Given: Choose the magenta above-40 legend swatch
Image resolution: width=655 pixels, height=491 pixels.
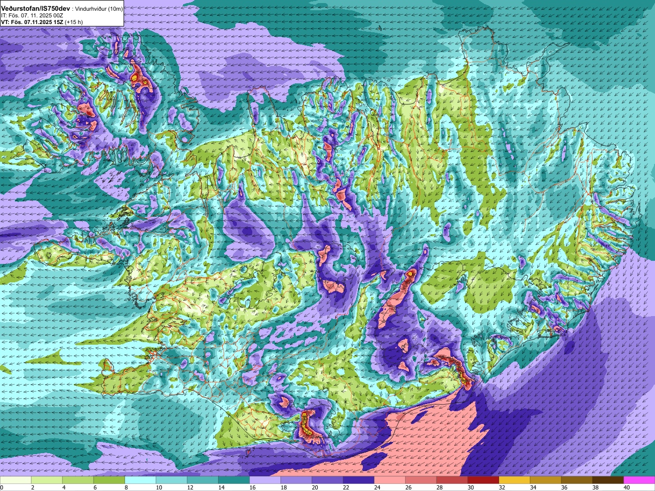Looking at the screenshot, I should [640, 480].
